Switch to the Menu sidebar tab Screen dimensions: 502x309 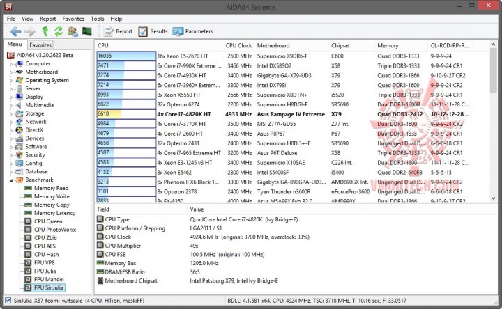(x=15, y=45)
